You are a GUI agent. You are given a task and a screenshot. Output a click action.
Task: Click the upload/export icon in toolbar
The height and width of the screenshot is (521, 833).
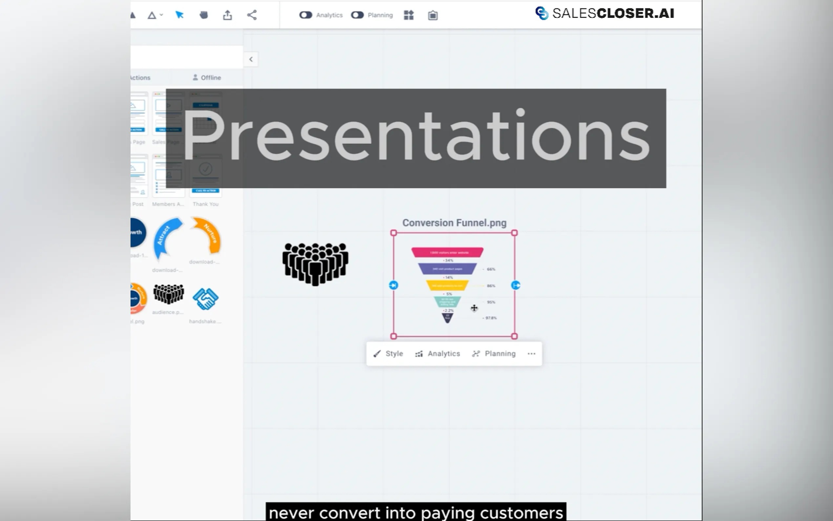click(227, 15)
